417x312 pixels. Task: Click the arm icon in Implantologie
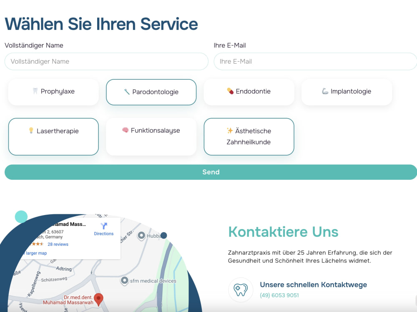[325, 91]
